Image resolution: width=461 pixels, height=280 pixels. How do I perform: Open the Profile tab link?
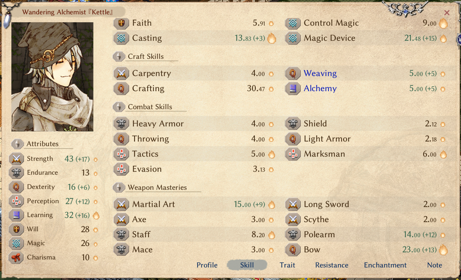click(x=207, y=265)
